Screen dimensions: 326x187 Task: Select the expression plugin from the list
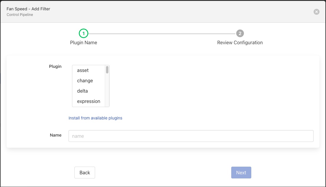(x=89, y=101)
